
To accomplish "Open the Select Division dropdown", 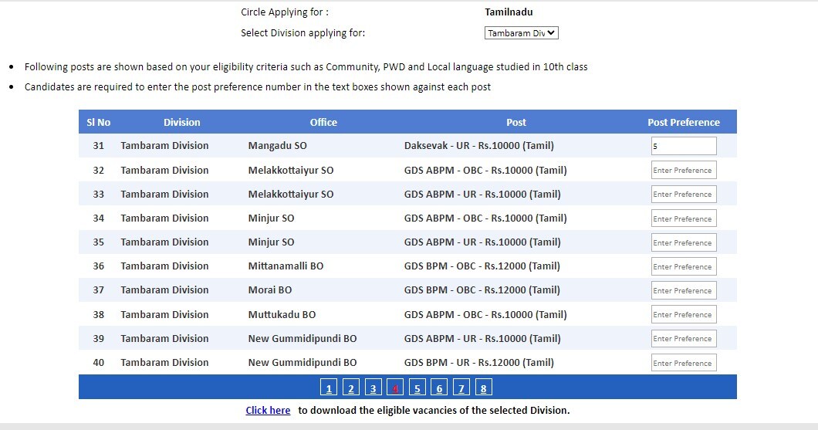I will point(521,33).
